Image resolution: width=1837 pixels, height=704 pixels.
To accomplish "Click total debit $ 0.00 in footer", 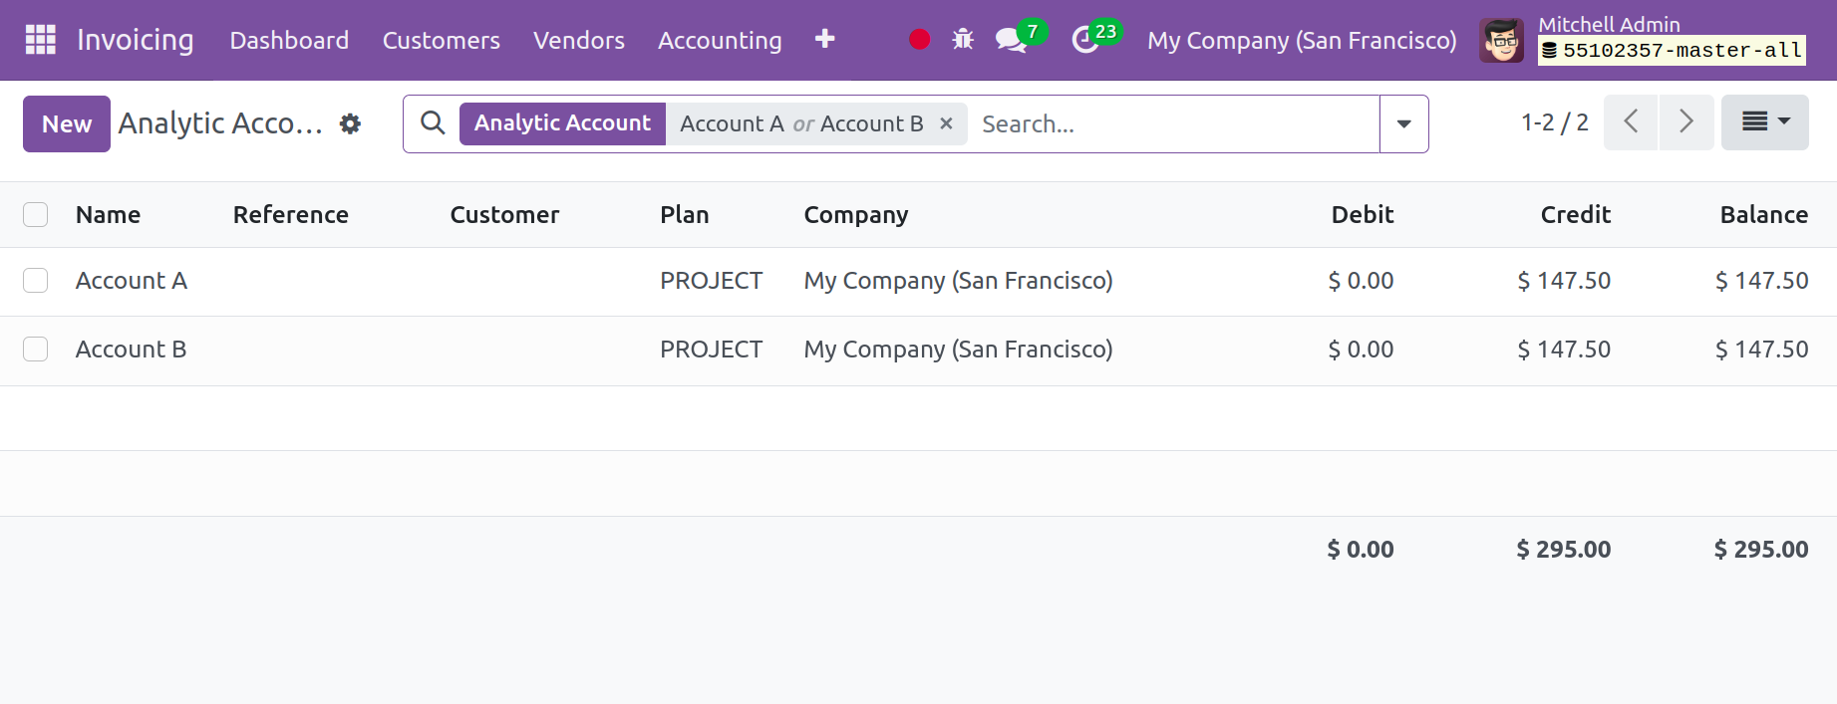I will point(1361,550).
